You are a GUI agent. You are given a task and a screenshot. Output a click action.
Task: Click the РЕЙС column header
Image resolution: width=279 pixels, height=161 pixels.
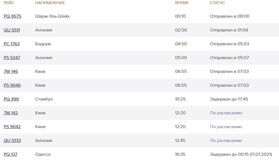(9, 3)
